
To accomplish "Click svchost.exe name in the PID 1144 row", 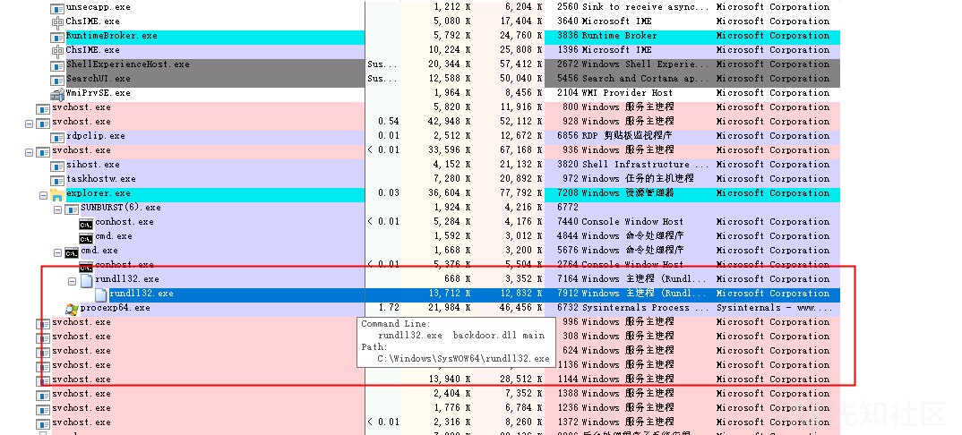I will [82, 380].
